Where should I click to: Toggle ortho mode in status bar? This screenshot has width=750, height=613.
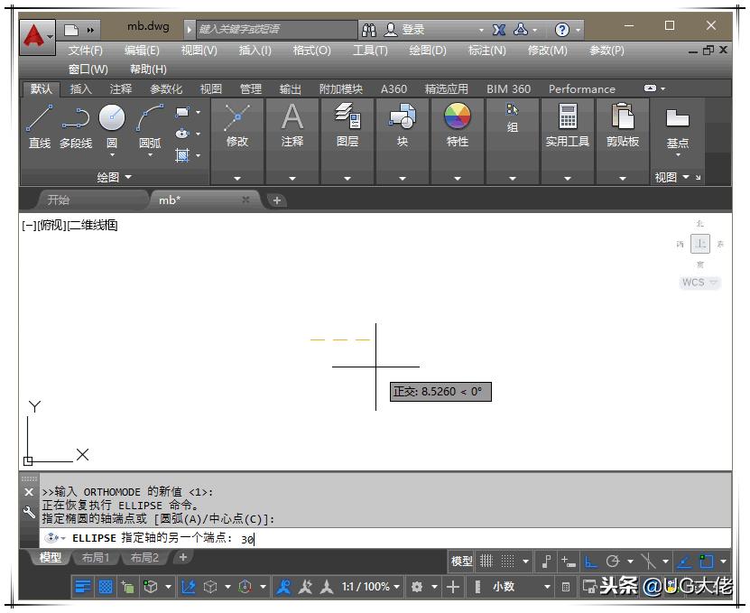click(x=591, y=561)
